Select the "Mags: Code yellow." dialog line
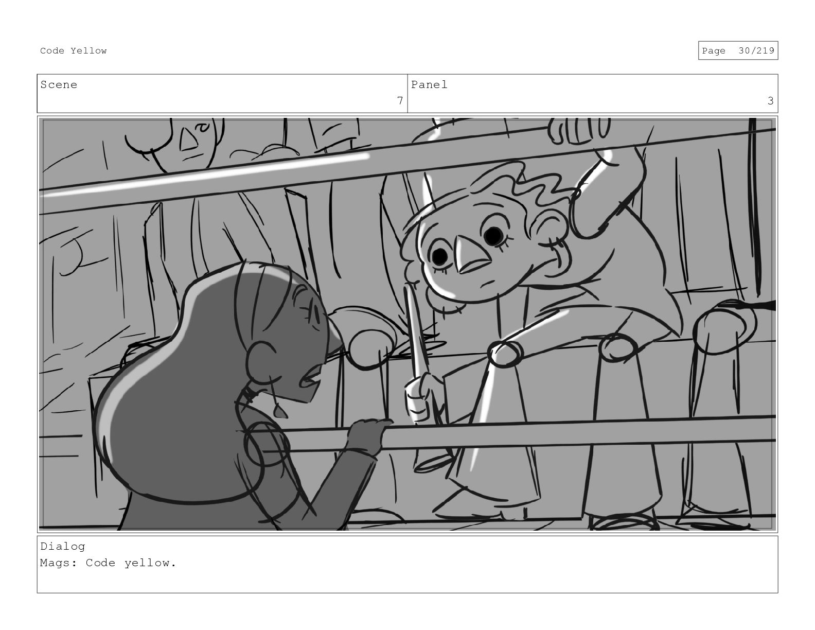815x630 pixels. coord(108,563)
